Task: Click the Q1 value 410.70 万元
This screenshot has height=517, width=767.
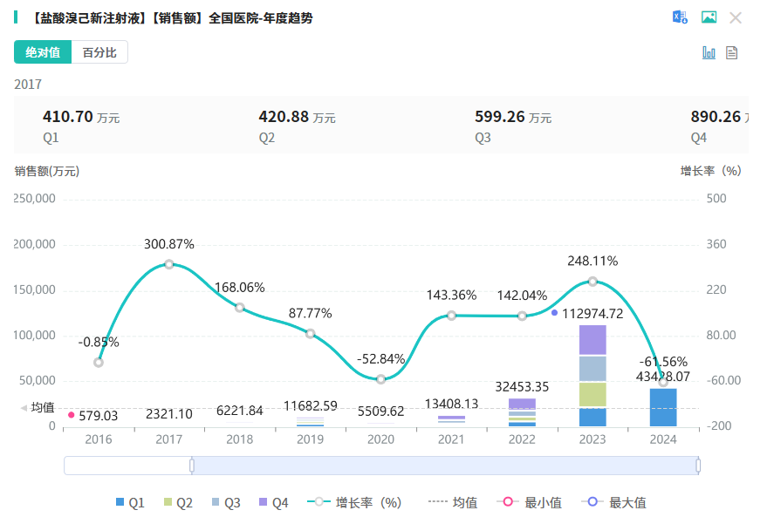Action: (x=81, y=117)
